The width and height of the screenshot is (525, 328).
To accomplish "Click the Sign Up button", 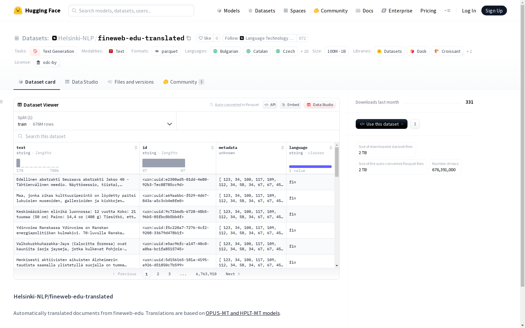I will click(494, 10).
